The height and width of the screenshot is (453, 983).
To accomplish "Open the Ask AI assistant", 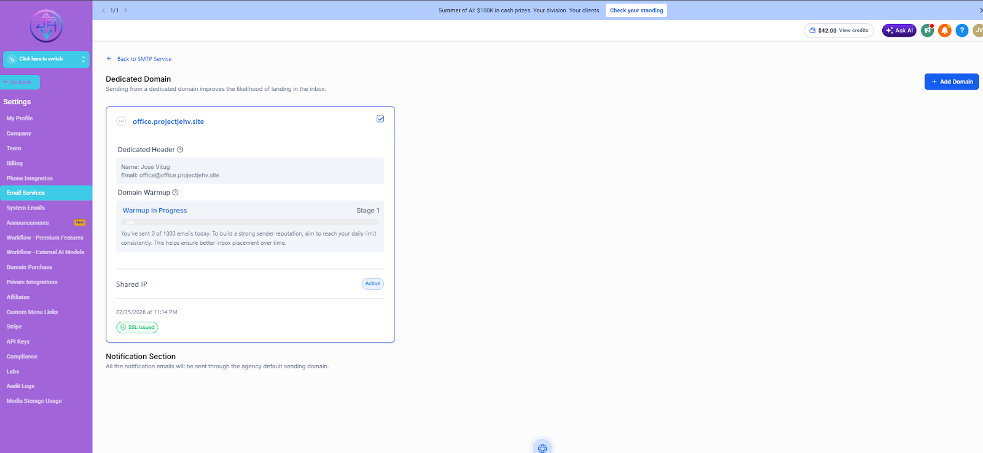I will pos(899,30).
